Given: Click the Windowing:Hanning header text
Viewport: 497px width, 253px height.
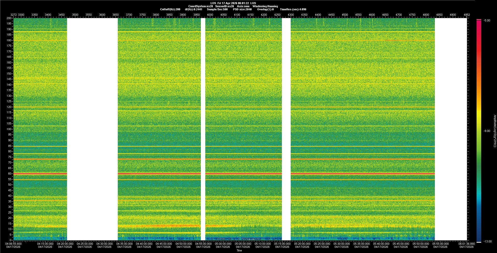Looking at the screenshot, I should click(265, 6).
